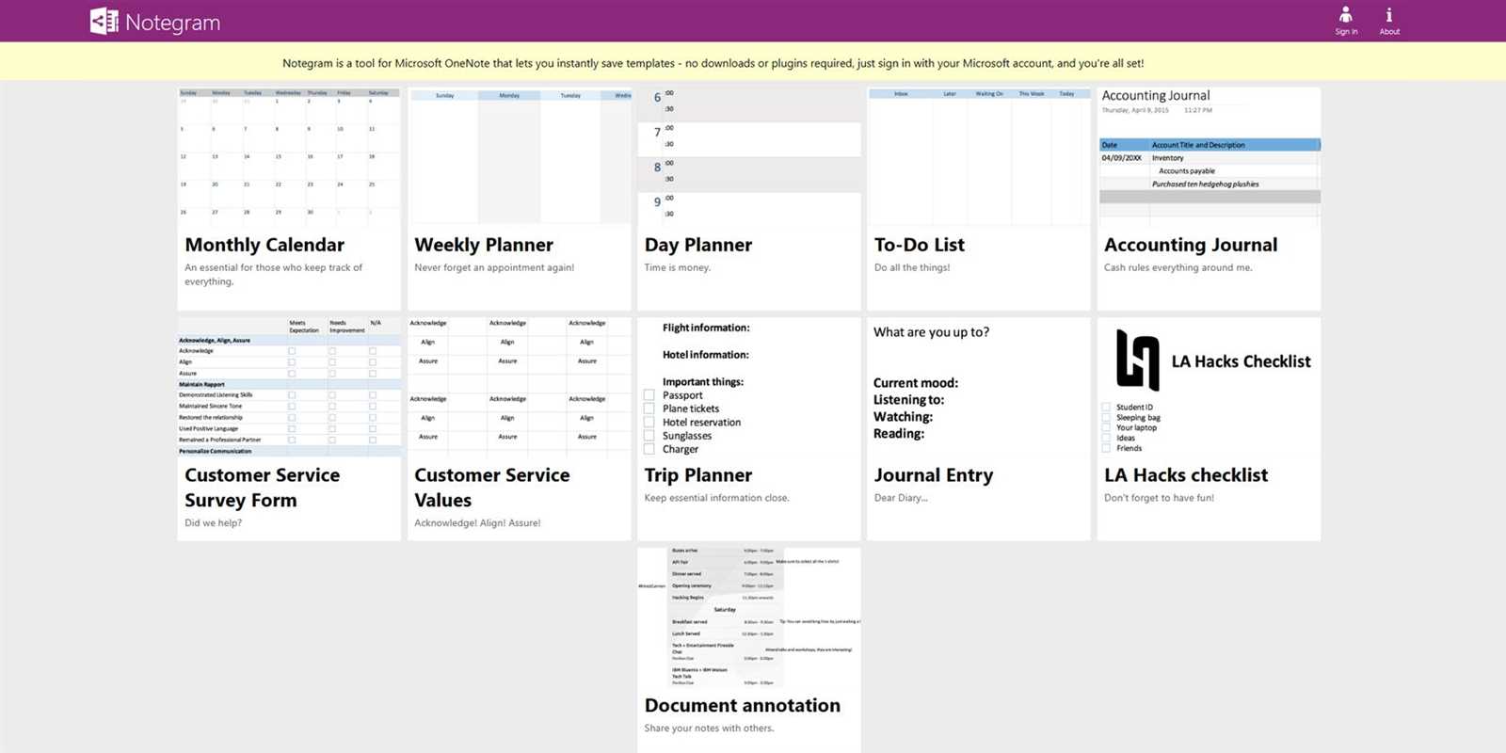Image resolution: width=1506 pixels, height=753 pixels.
Task: Click 'Purchased ten hedgehog plushies' entry
Action: click(x=1205, y=184)
